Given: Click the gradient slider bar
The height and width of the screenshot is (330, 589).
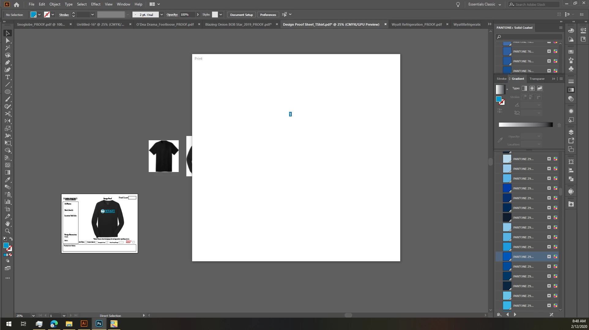Looking at the screenshot, I should pyautogui.click(x=526, y=125).
